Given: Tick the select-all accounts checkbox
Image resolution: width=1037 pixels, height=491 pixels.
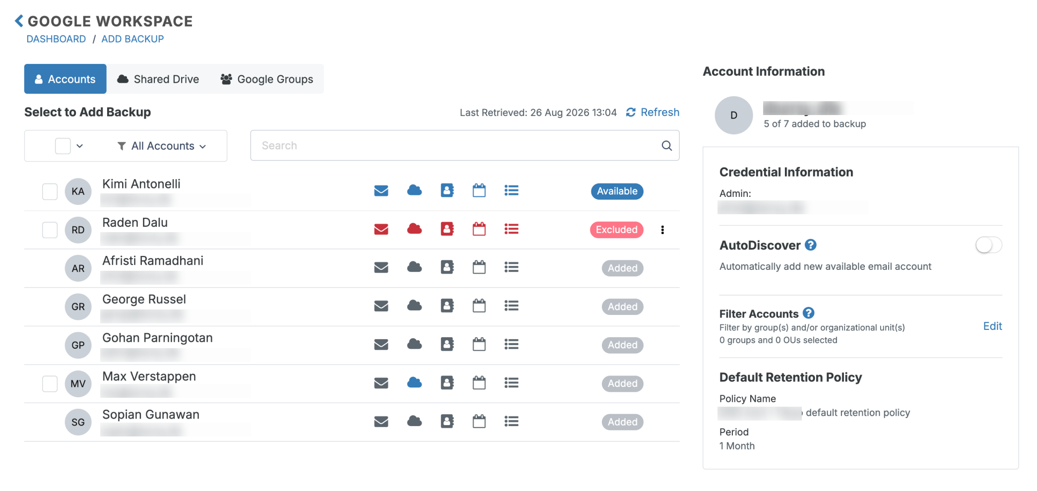Looking at the screenshot, I should 63,146.
